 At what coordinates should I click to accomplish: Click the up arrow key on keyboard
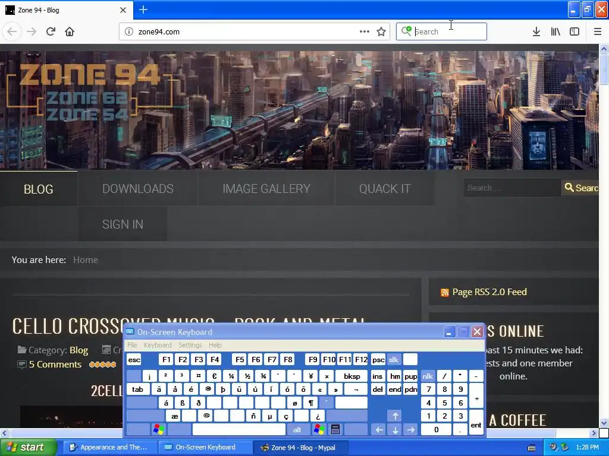(x=395, y=416)
